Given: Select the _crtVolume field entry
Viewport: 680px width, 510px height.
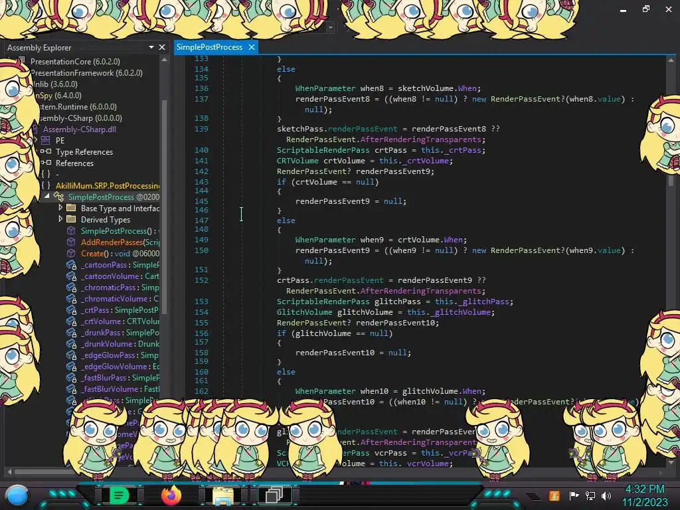Looking at the screenshot, I should coord(120,321).
